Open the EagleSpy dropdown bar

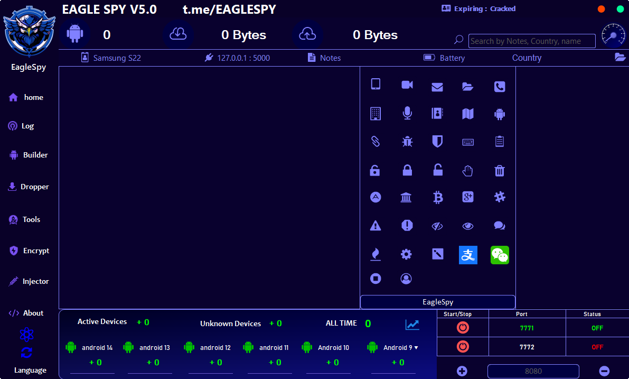pyautogui.click(x=437, y=302)
